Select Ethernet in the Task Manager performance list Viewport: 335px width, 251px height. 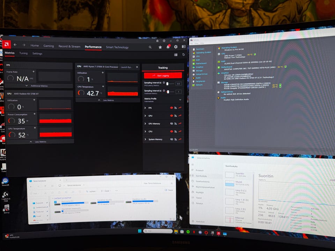(238, 220)
